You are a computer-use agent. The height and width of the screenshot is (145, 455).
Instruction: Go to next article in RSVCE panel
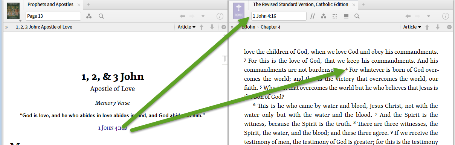(x=438, y=27)
